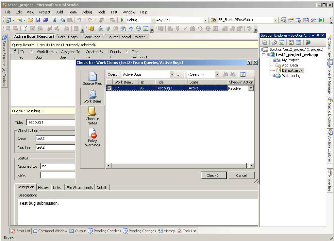This screenshot has width=334, height=241.
Task: Open the FF_StoriesYPosWatch find dropdown
Action: 275,20
